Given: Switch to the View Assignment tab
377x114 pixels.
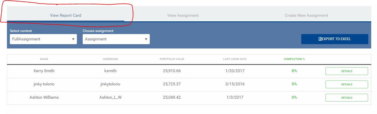Looking at the screenshot, I should [x=183, y=15].
